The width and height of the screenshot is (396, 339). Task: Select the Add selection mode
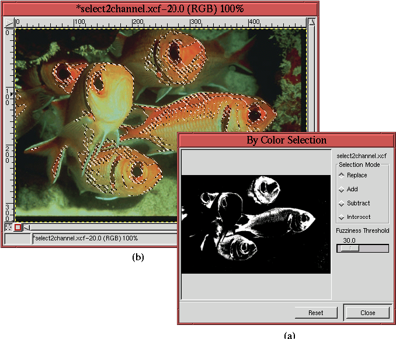pyautogui.click(x=341, y=189)
